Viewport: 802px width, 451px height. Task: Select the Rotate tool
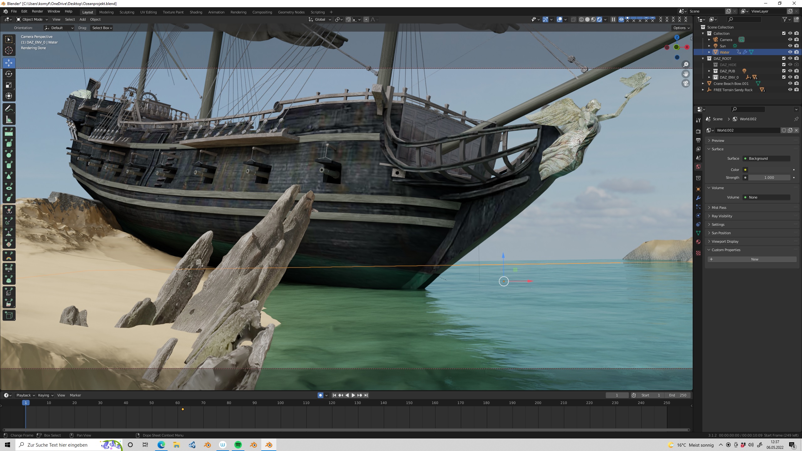pyautogui.click(x=9, y=74)
